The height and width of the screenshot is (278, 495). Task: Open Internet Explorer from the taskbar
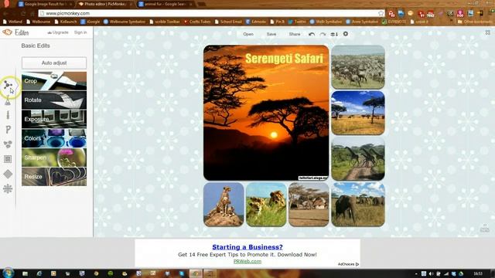(39, 273)
